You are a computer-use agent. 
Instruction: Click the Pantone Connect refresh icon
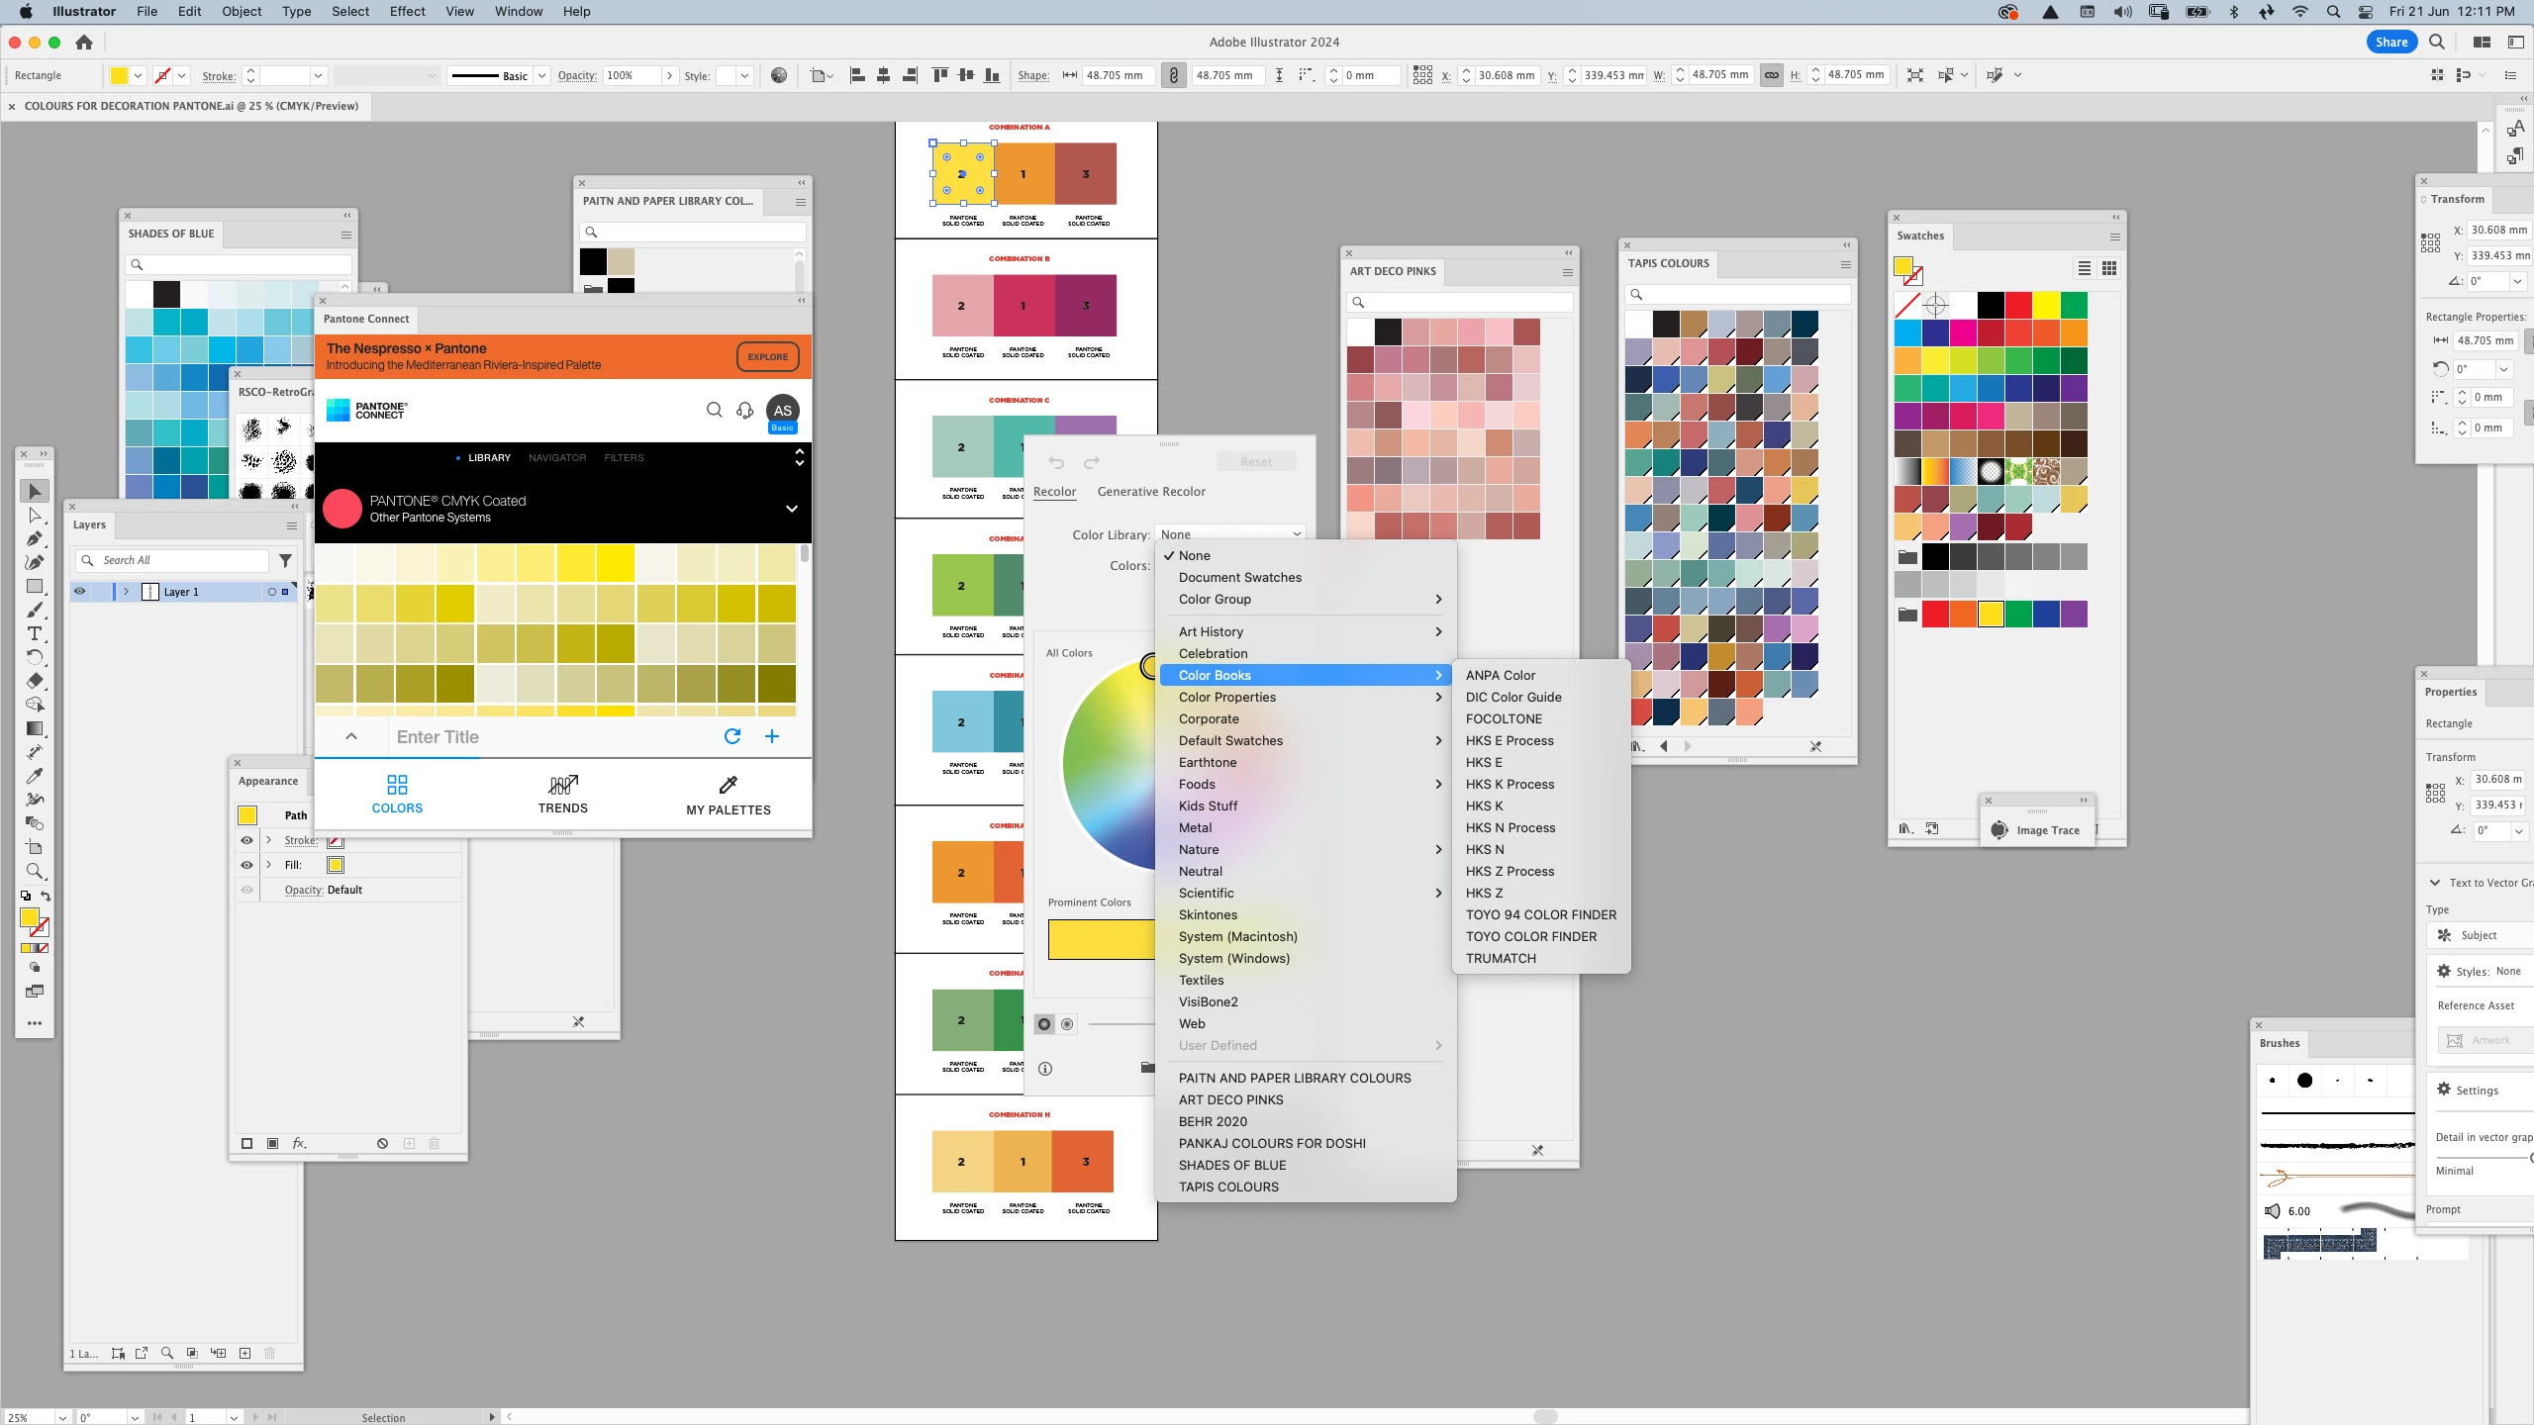tap(732, 736)
